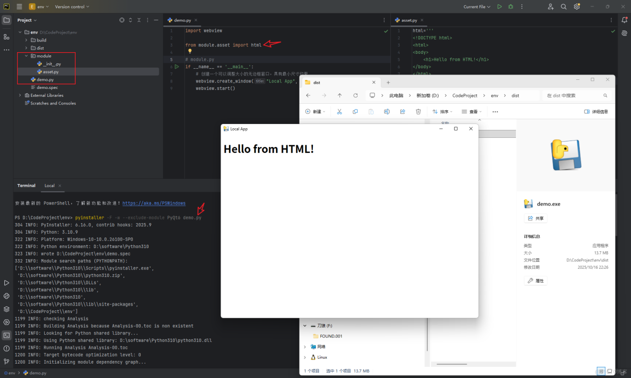Viewport: 631px width, 378px height.
Task: Click the notifications bell icon
Action: [x=624, y=20]
